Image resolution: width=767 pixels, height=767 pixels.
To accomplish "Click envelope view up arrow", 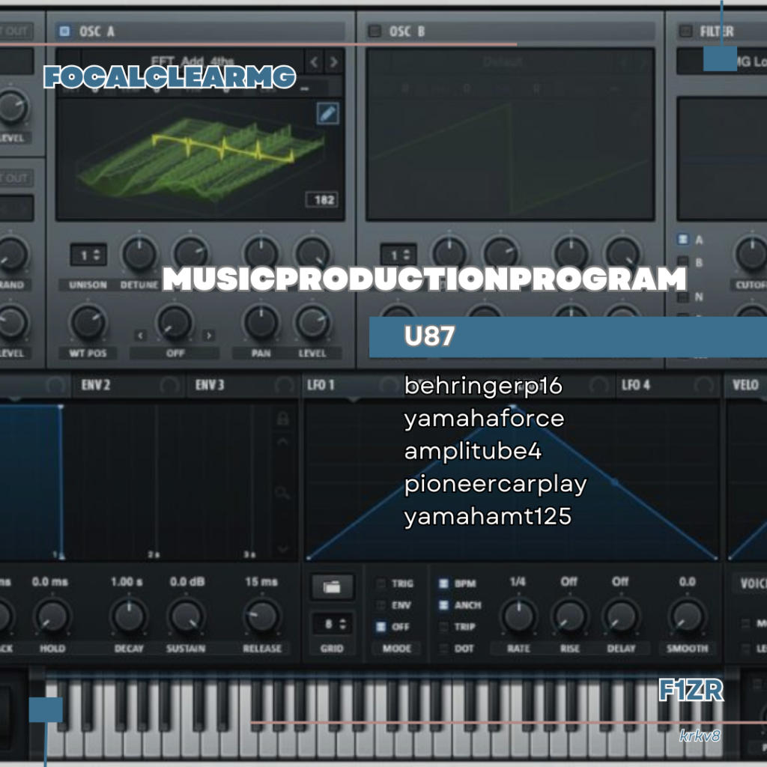I will pyautogui.click(x=282, y=441).
